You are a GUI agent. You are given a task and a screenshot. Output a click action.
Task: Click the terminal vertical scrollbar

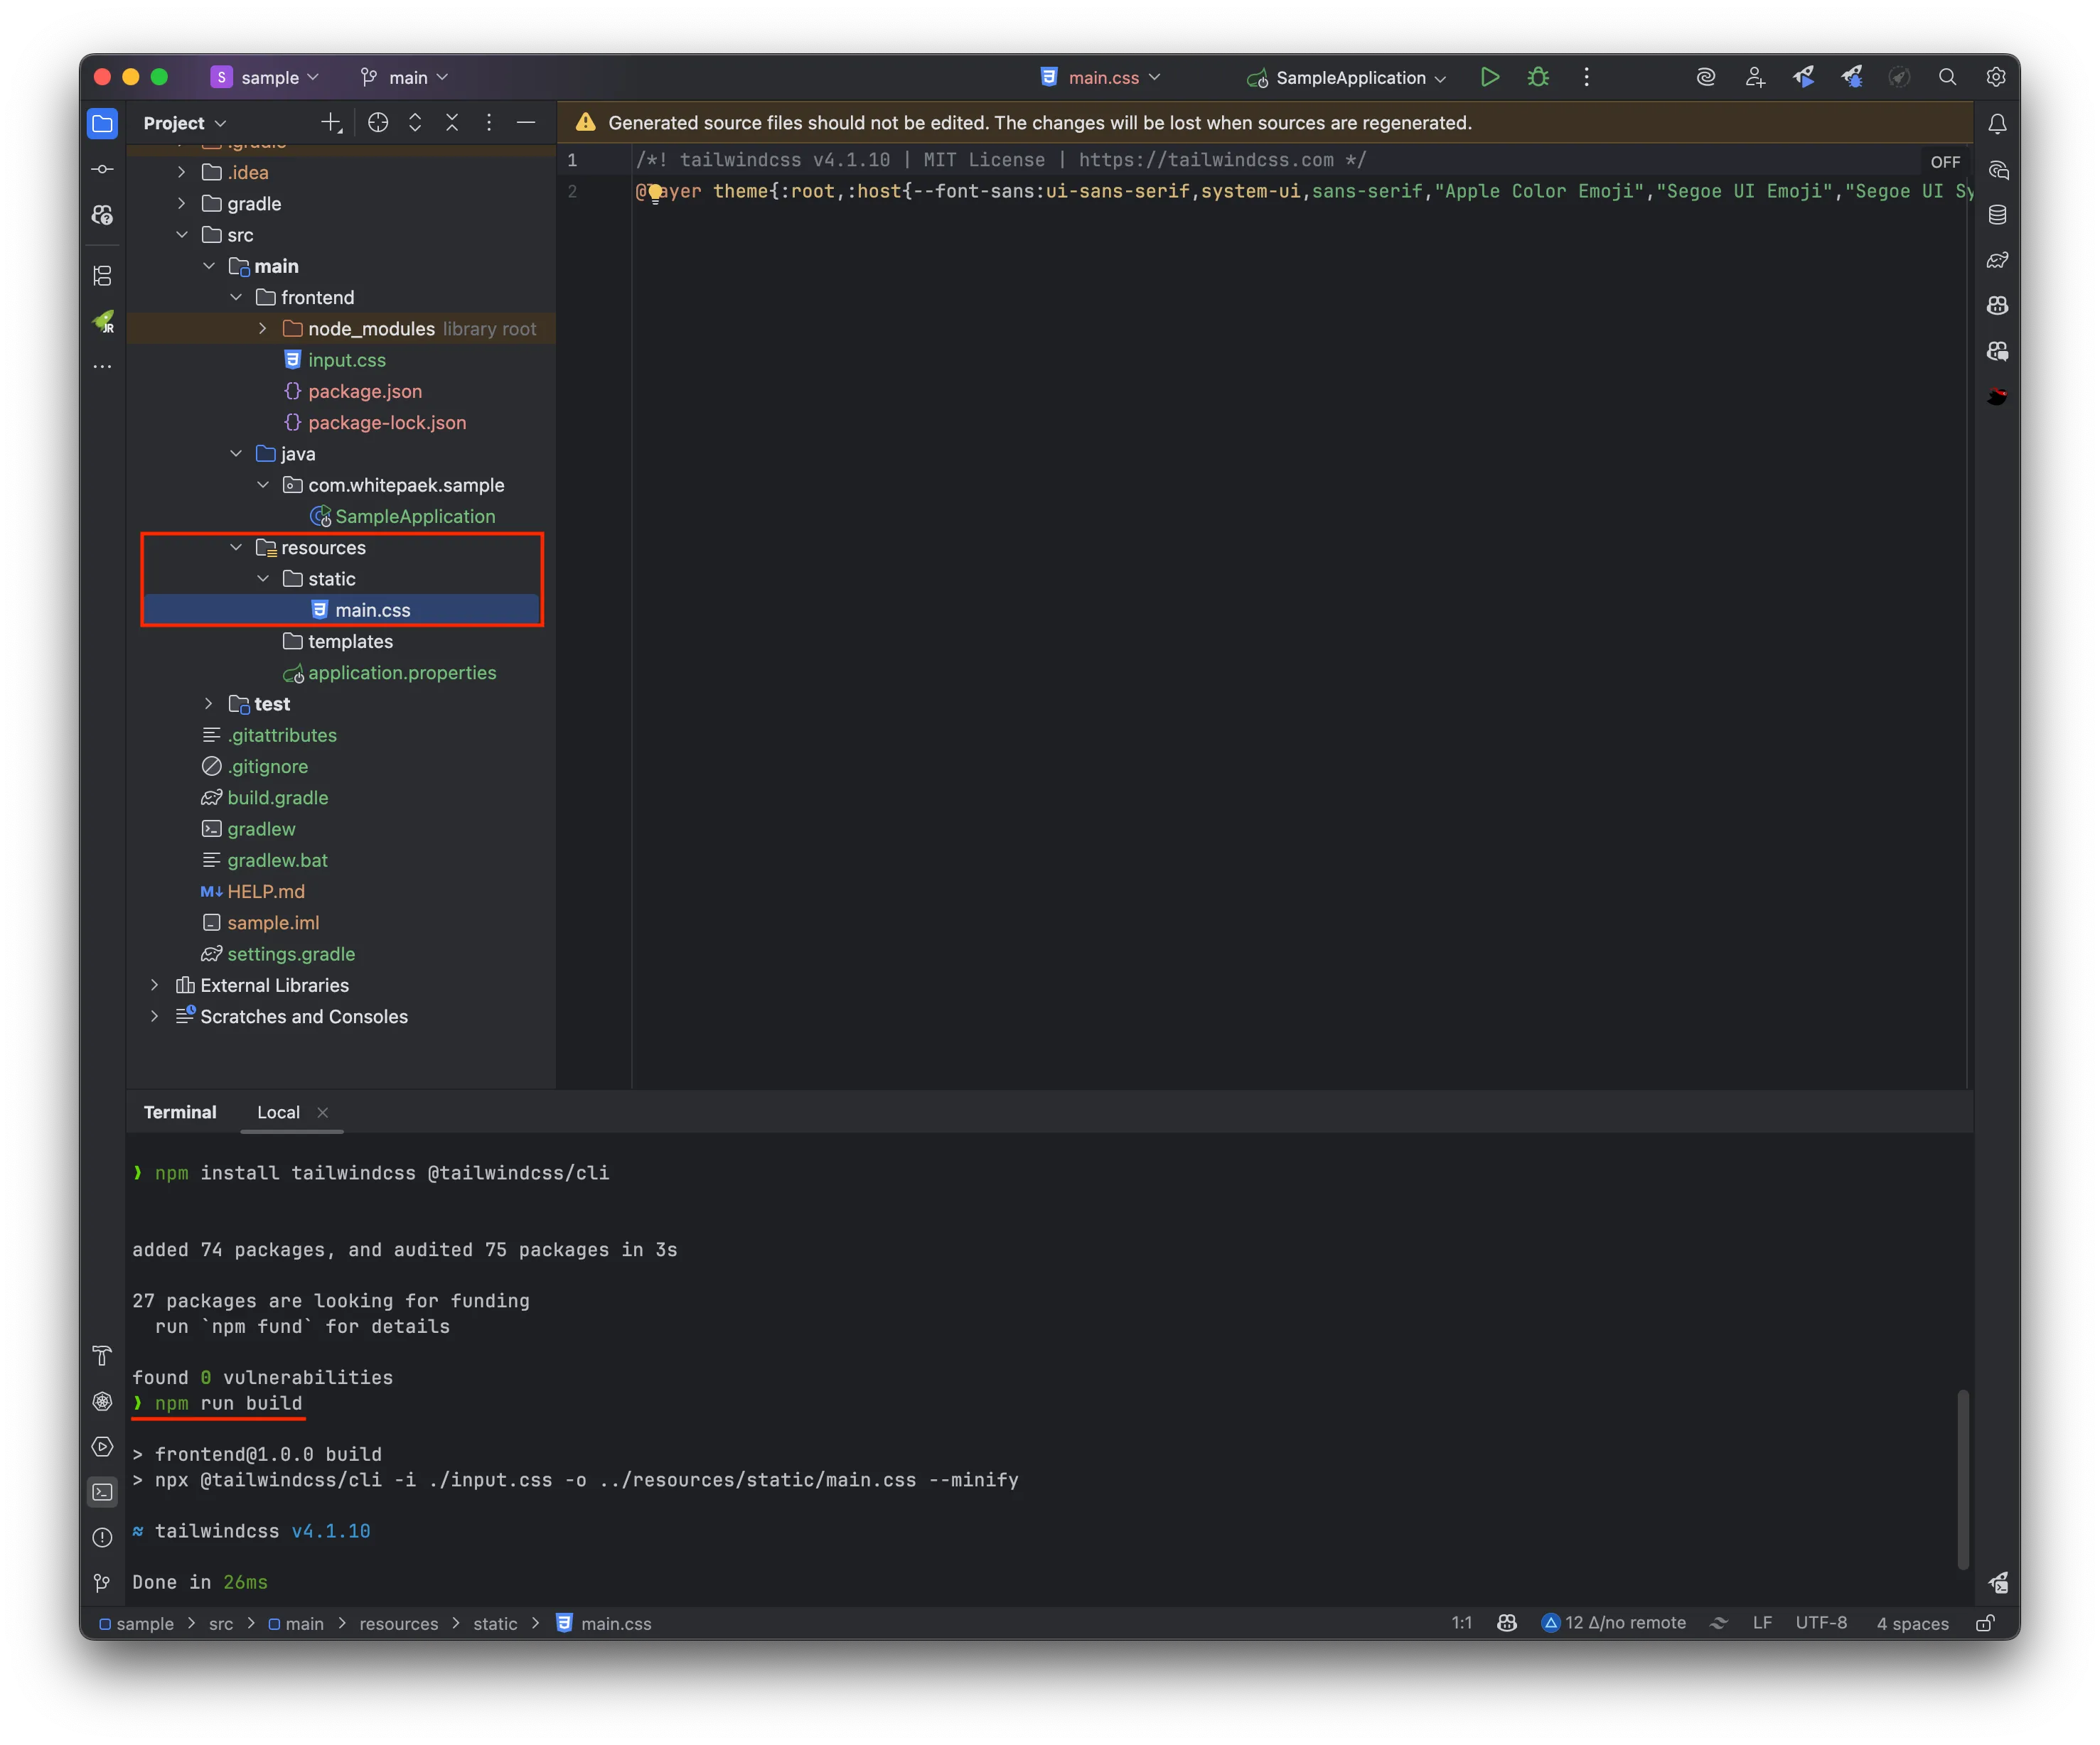(1962, 1479)
